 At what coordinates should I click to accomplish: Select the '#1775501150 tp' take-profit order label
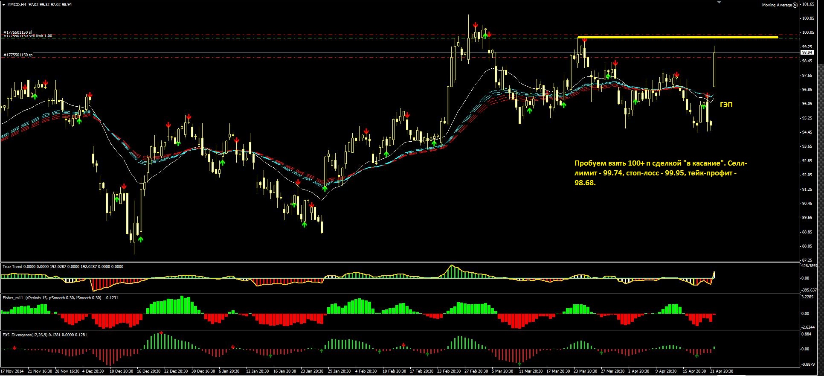tap(18, 55)
